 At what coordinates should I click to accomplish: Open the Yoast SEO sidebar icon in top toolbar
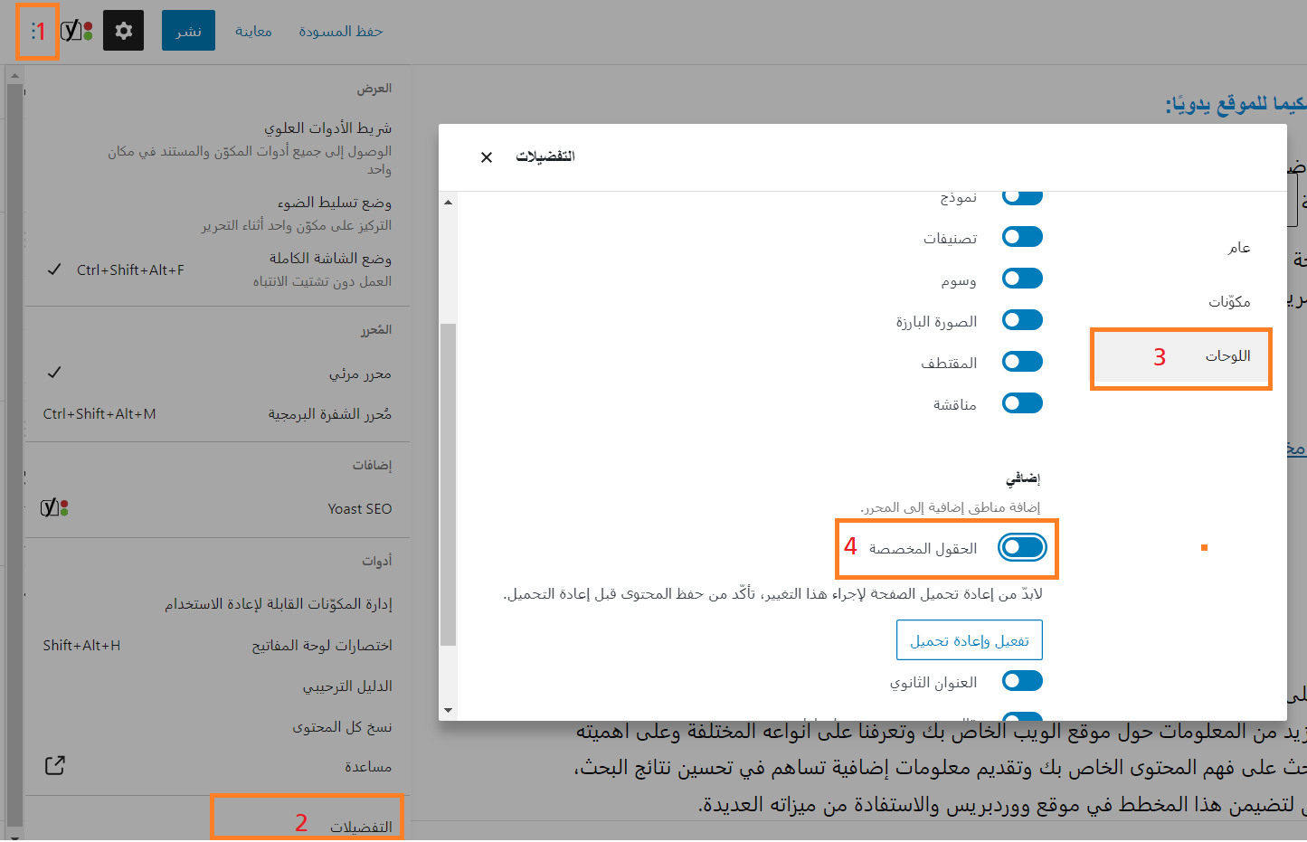(x=77, y=31)
